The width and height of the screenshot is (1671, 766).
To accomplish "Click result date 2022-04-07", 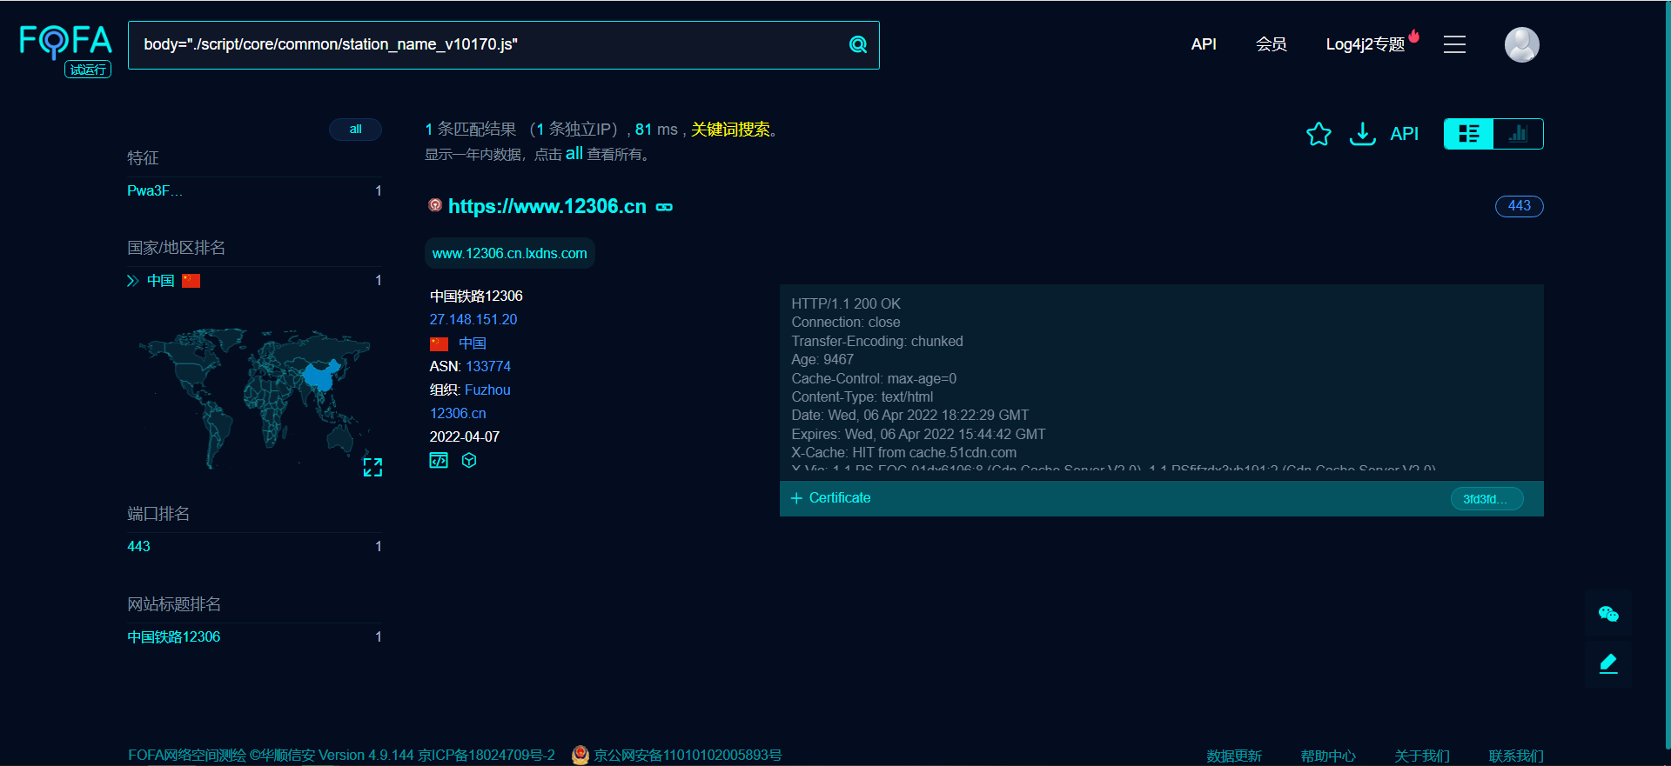I will point(465,437).
